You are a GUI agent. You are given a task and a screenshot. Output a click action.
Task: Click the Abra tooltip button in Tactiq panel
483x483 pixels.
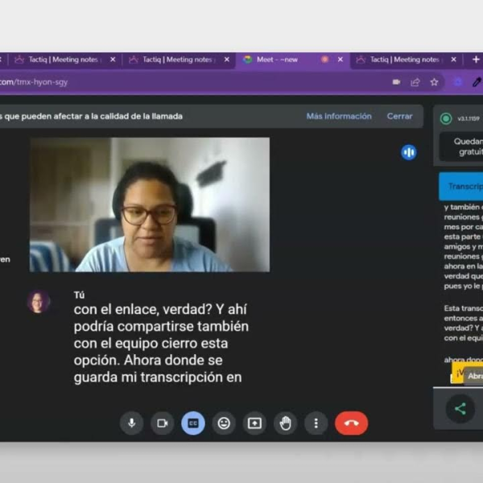click(474, 376)
